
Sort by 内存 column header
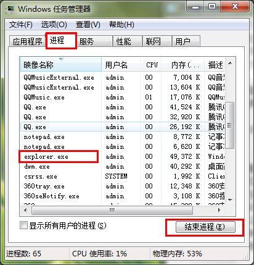183,65
